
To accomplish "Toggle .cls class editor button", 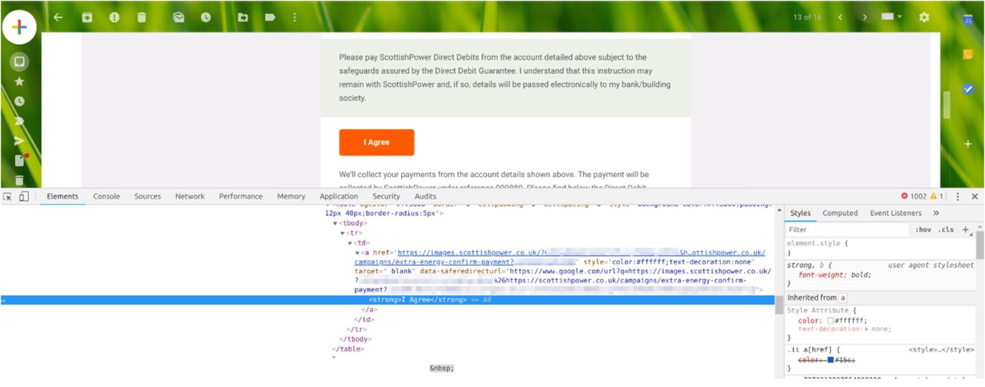I will tap(946, 230).
